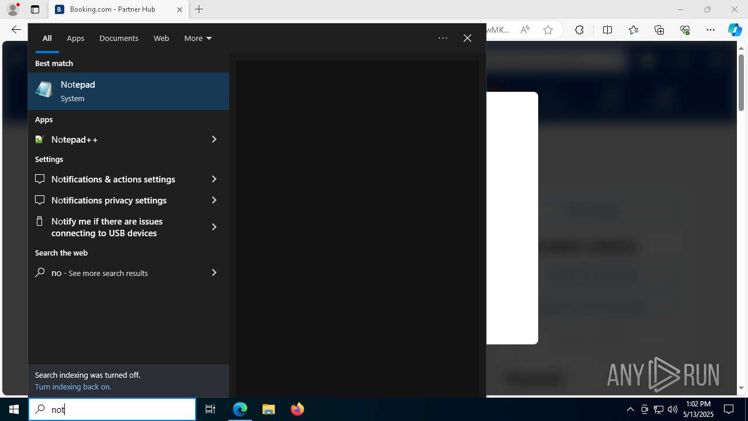Add this page to favorites star
This screenshot has width=748, height=421.
[548, 30]
